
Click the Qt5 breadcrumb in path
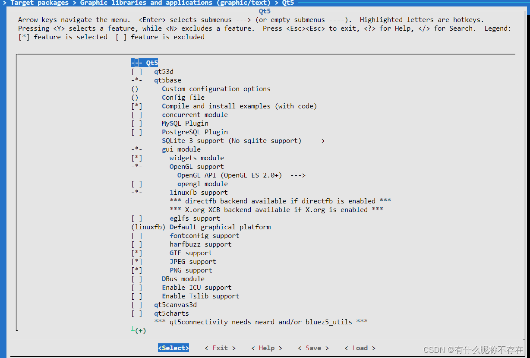288,3
